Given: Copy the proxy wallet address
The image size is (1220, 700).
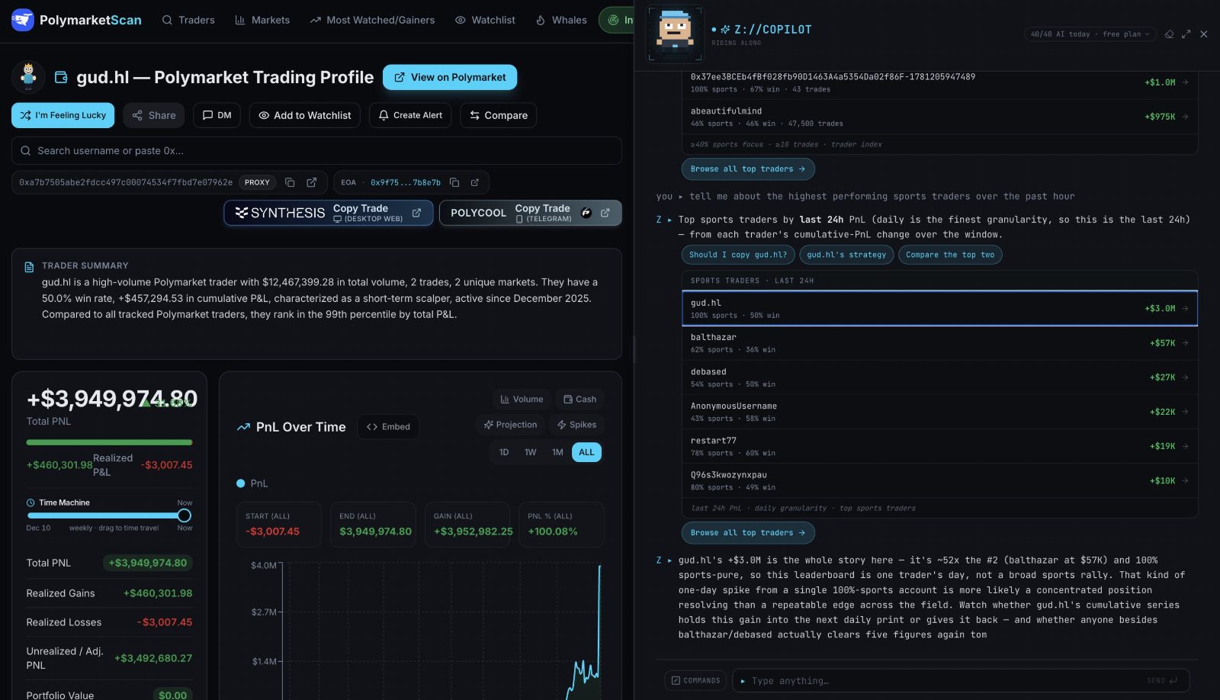Looking at the screenshot, I should click(x=290, y=182).
